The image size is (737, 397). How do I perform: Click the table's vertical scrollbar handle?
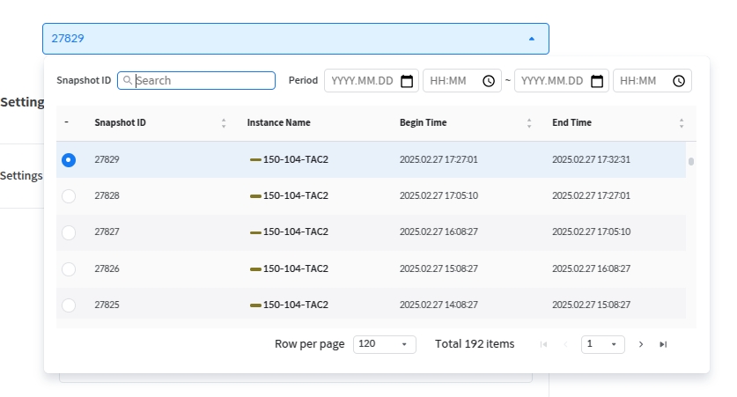pyautogui.click(x=691, y=161)
